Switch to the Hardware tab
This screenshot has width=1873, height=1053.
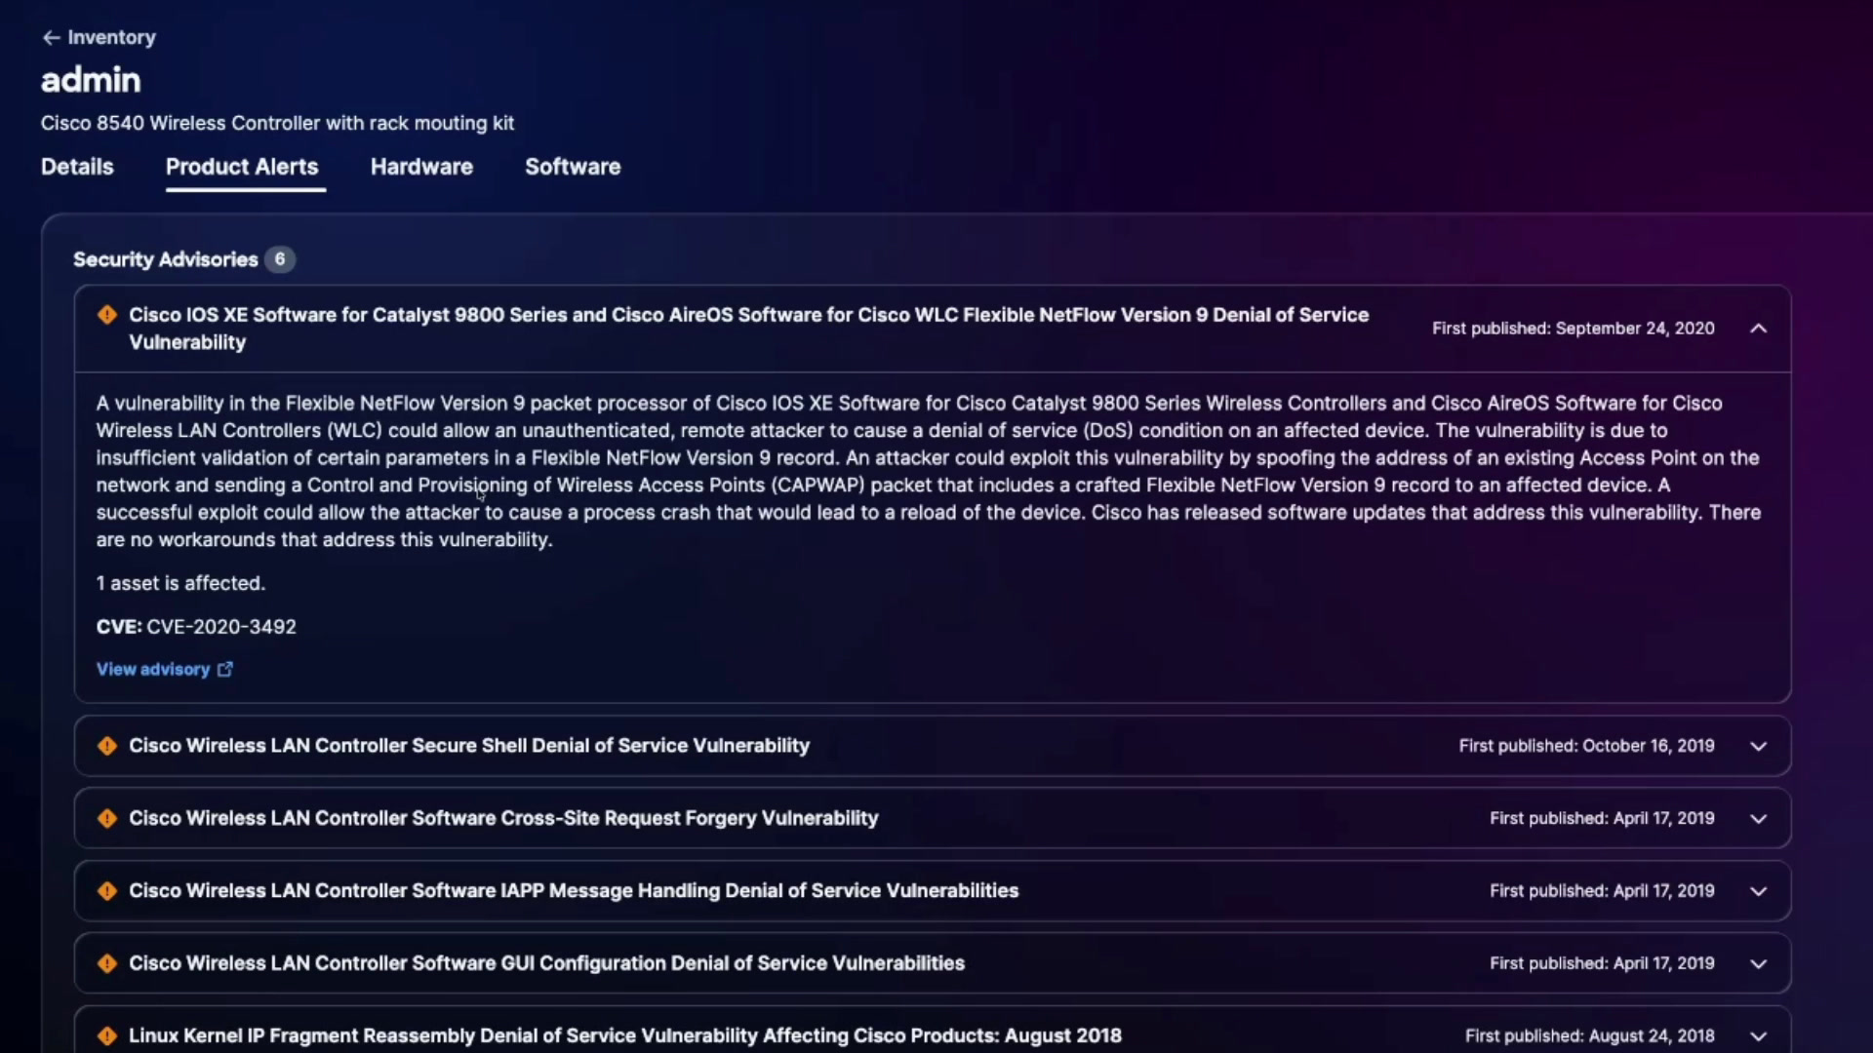[421, 167]
